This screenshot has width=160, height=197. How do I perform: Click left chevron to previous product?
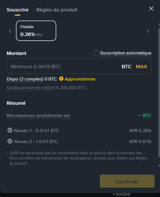(10, 31)
